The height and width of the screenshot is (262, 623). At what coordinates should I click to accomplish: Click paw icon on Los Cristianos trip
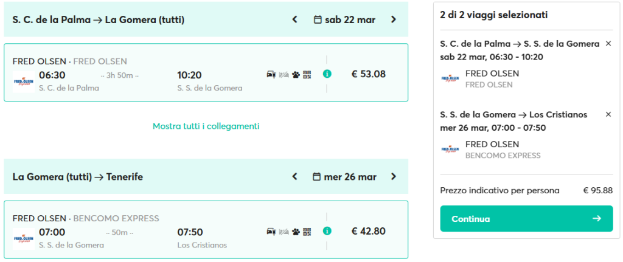click(296, 232)
